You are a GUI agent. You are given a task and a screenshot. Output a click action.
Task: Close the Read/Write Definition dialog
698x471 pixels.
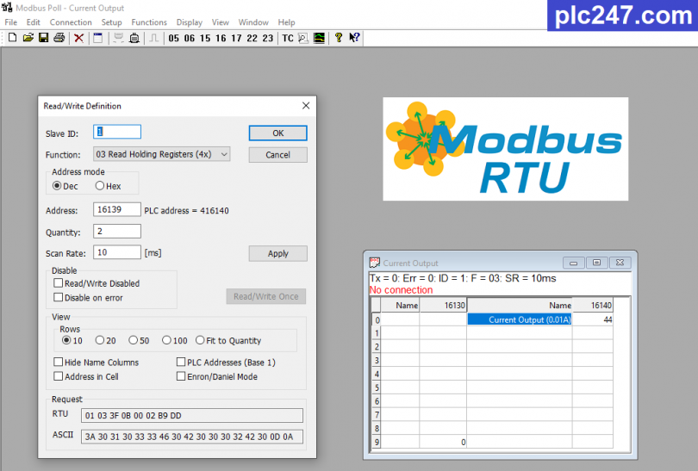[306, 106]
